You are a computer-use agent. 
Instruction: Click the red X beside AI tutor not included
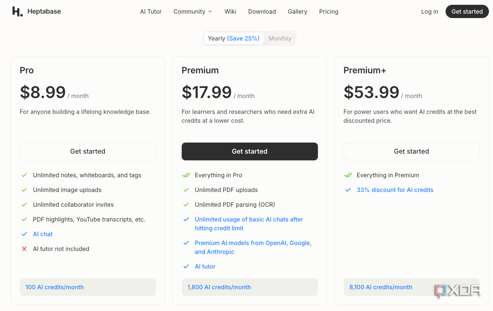coord(24,249)
